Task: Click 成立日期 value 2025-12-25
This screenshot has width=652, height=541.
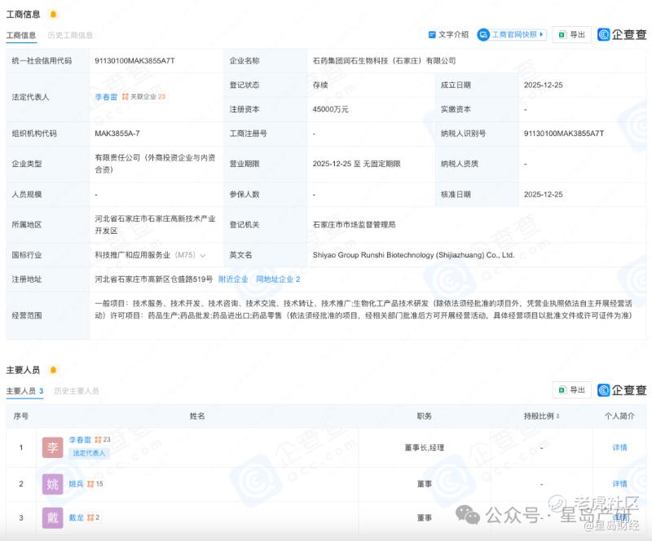Action: tap(543, 85)
